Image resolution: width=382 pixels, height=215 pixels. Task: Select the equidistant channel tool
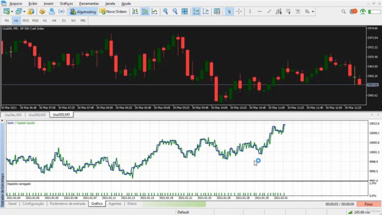279,11
